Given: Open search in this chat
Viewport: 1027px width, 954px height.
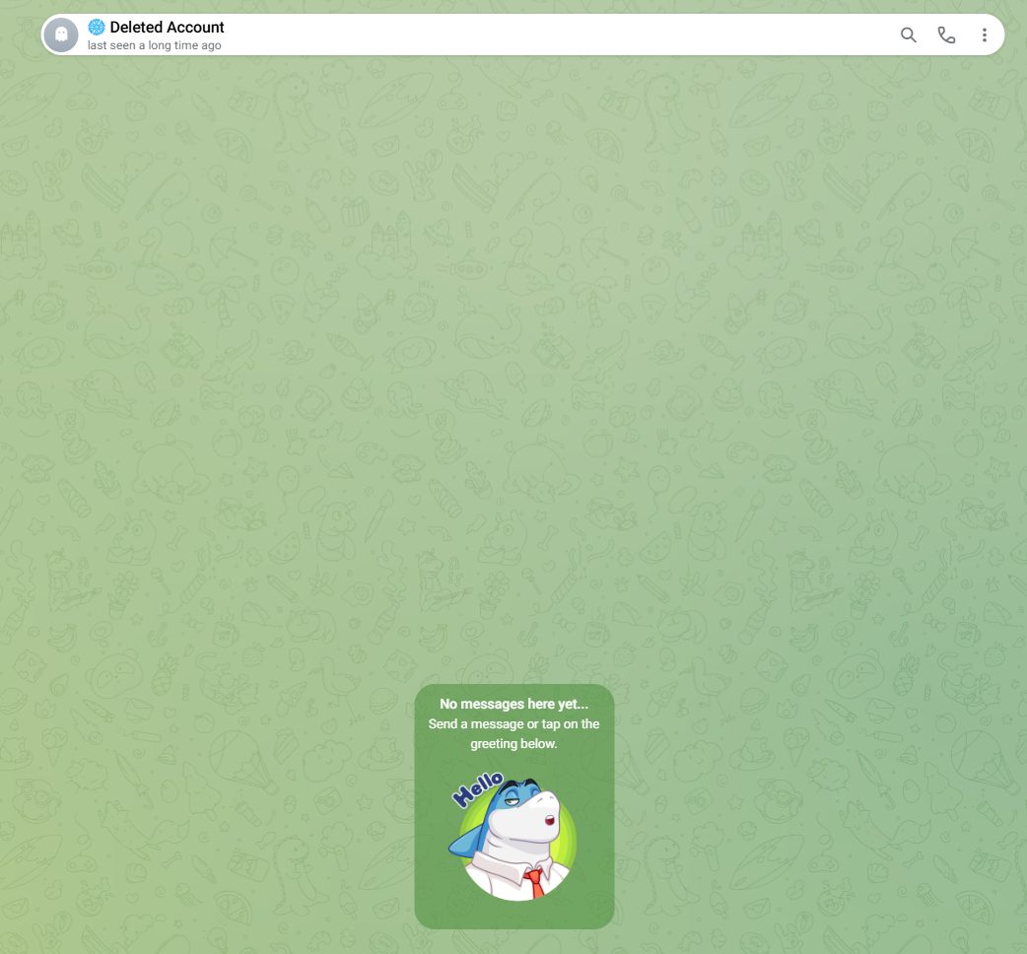Looking at the screenshot, I should click(908, 34).
